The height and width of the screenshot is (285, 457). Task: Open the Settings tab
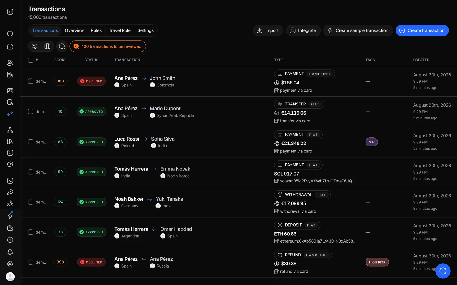(145, 30)
